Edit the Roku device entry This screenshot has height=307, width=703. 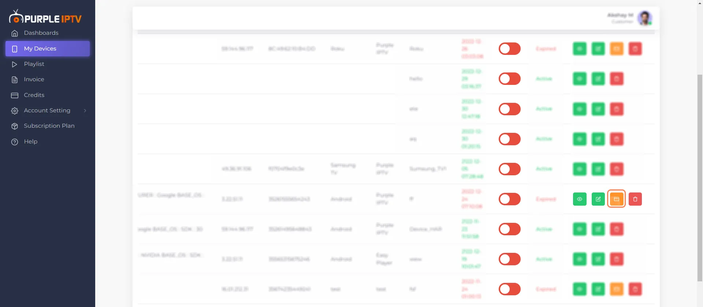(598, 49)
